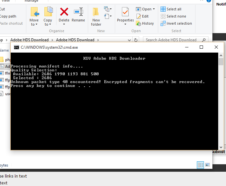Screen dimensions: 226x186
Task: Click the red Delete icon
Action: 64,12
